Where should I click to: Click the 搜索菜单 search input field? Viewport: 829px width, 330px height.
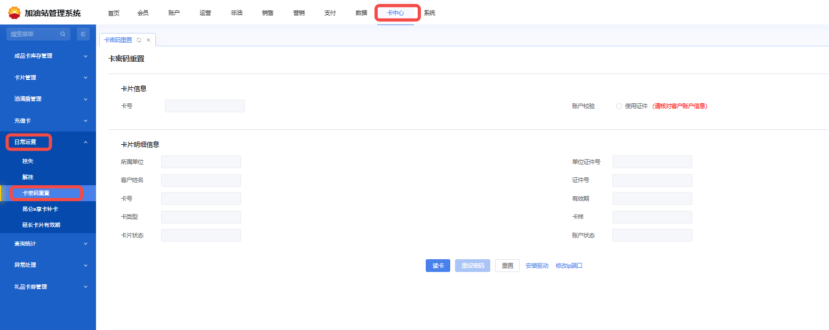coord(33,34)
